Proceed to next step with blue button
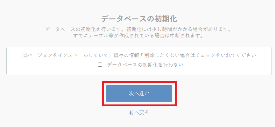Viewport: 275px width, 127px height. click(x=139, y=94)
